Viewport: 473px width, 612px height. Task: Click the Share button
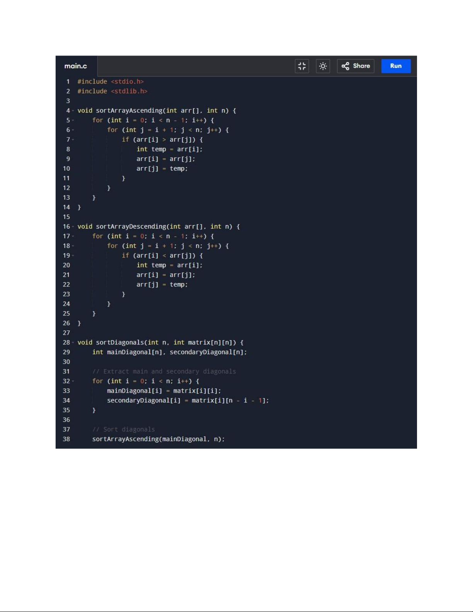(356, 66)
